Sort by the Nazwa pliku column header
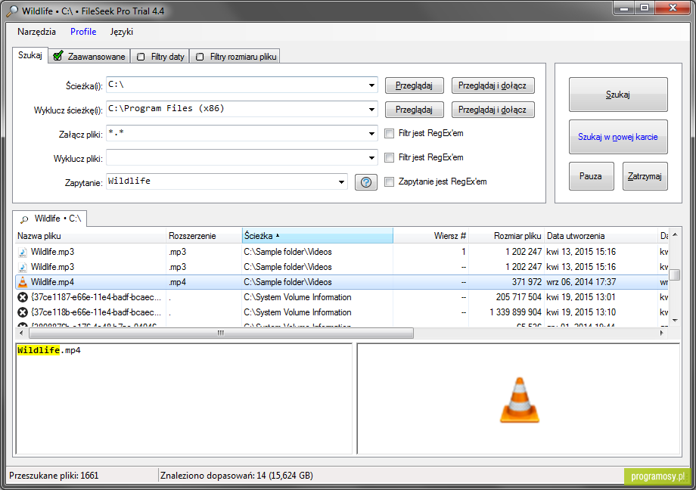The image size is (696, 490). pos(91,236)
